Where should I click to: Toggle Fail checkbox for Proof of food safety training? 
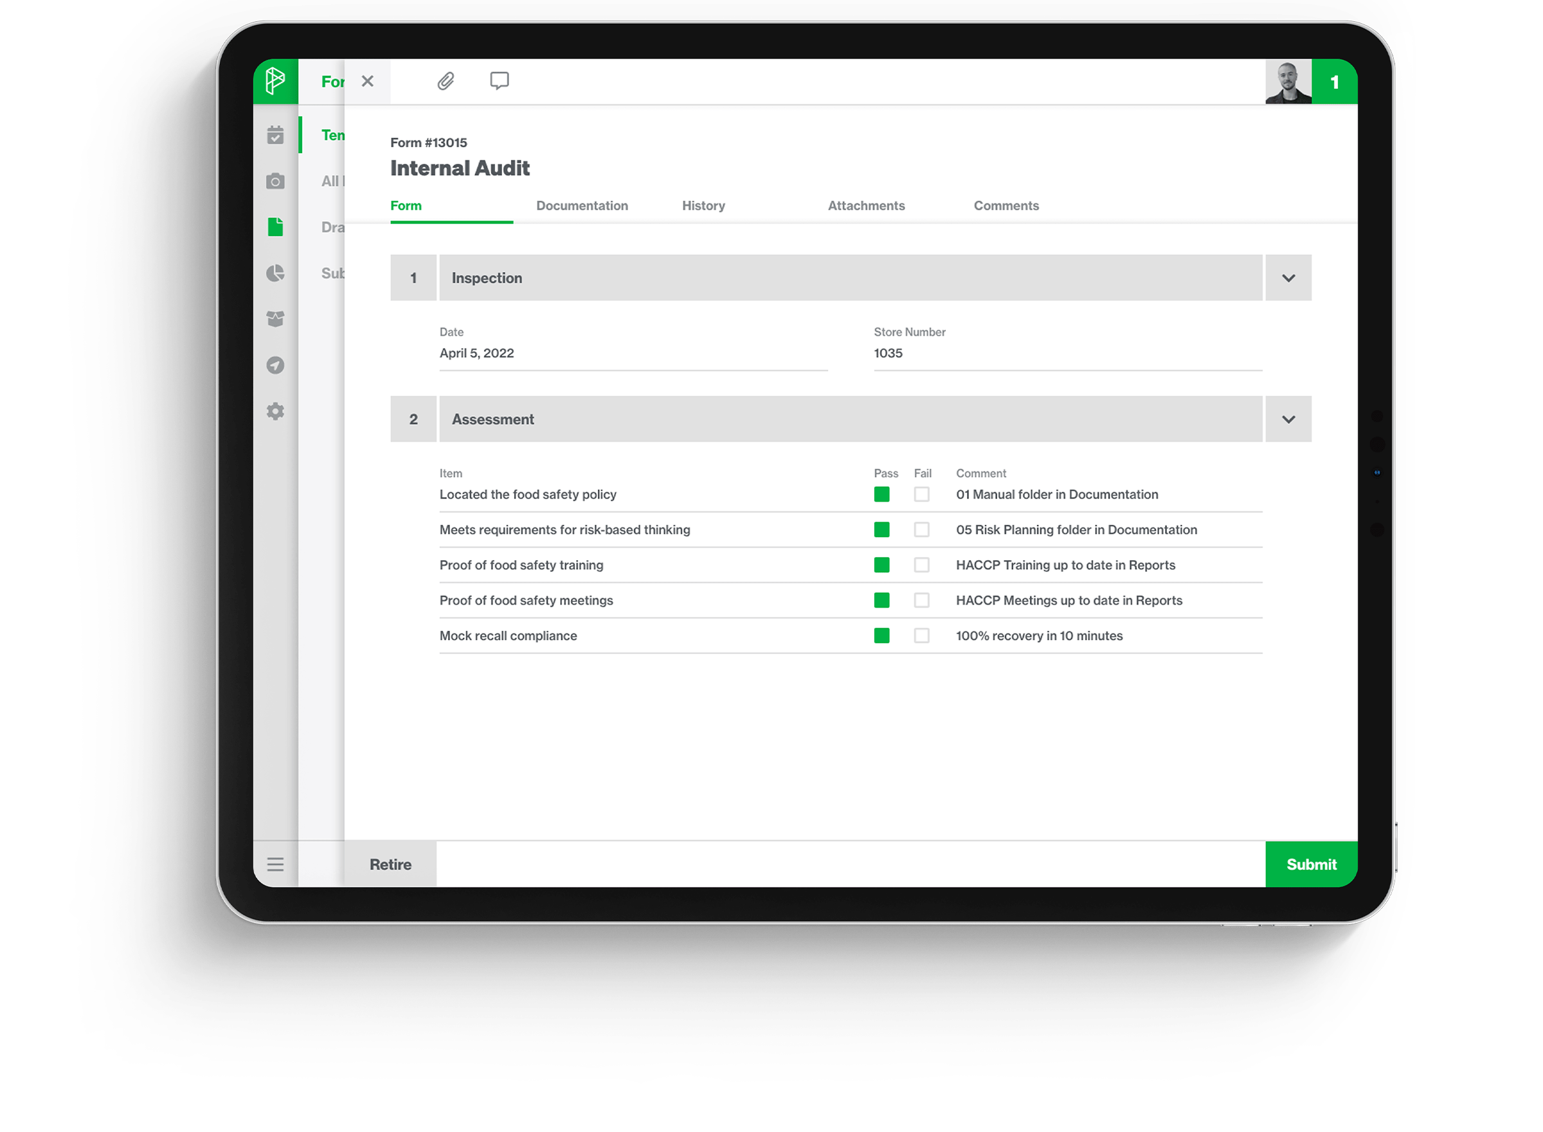920,564
